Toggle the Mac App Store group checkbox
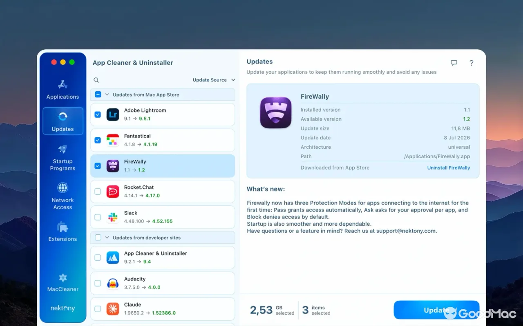The image size is (523, 326). tap(98, 95)
